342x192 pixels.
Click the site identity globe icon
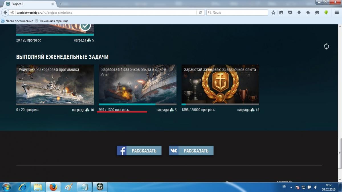[12, 13]
